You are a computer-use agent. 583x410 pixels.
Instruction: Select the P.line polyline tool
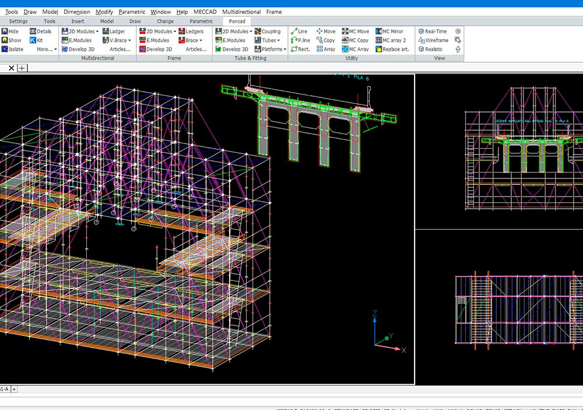tap(300, 40)
